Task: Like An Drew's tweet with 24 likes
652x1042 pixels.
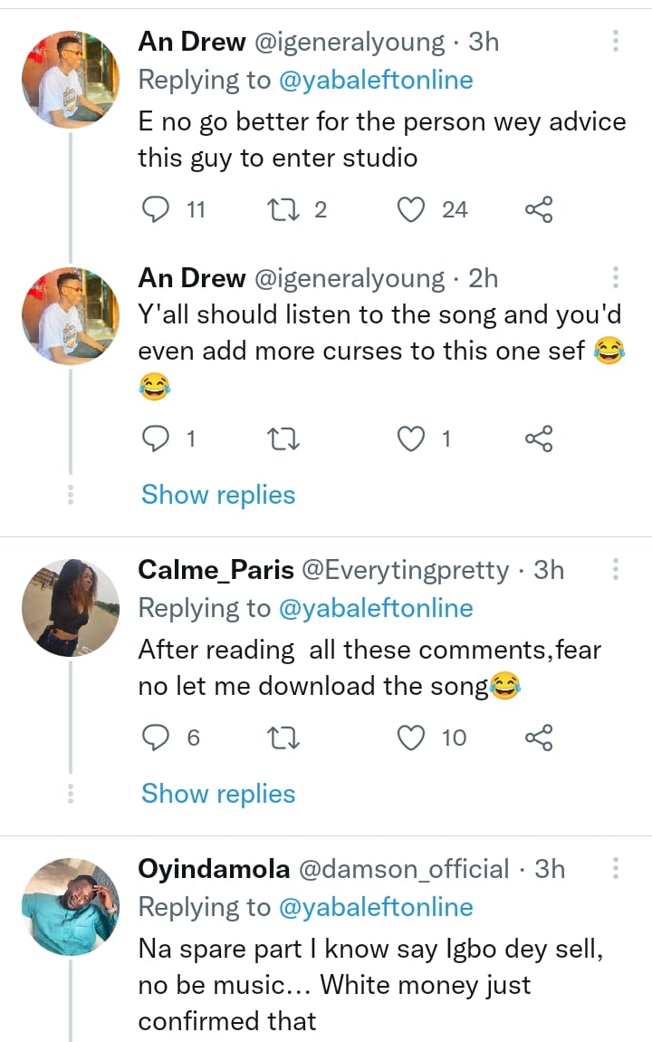Action: (x=412, y=210)
